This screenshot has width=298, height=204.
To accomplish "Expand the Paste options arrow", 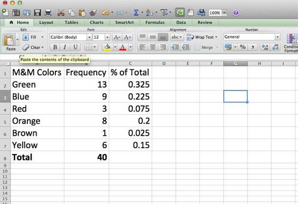I will (x=17, y=39).
